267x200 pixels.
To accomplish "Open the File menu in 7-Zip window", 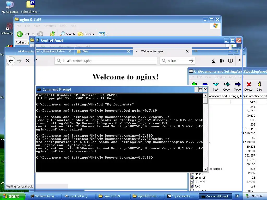I will click(x=192, y=77).
